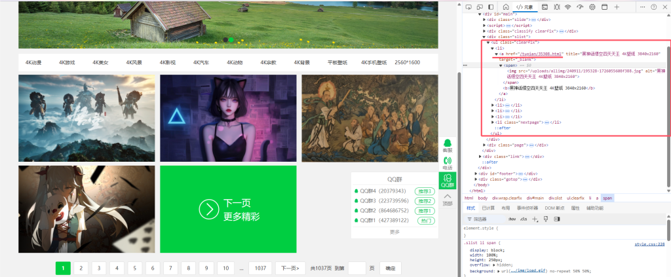Open the Memory chip icon

point(592,7)
